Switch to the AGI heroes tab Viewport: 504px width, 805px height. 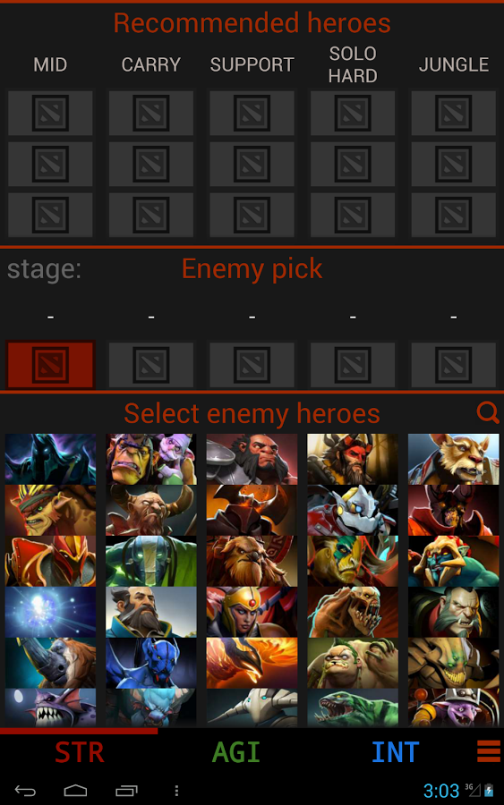(236, 752)
